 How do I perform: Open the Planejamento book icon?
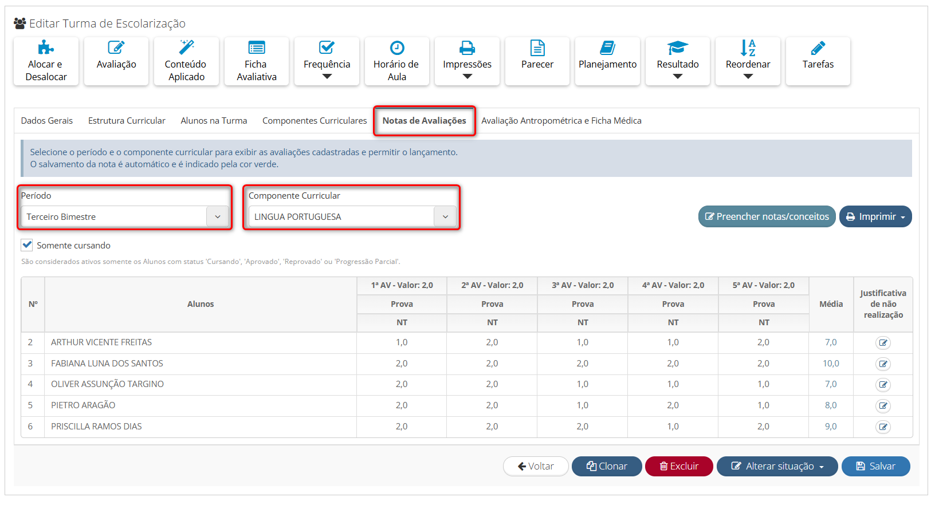click(607, 48)
